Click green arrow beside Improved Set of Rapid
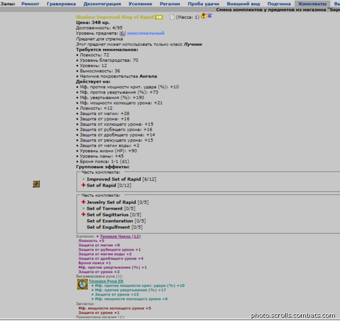Screen dimensions: 340x321 [x=83, y=179]
